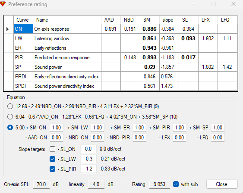Select the ER curve cell
This screenshot has height=193, width=243.
pos(23,48)
